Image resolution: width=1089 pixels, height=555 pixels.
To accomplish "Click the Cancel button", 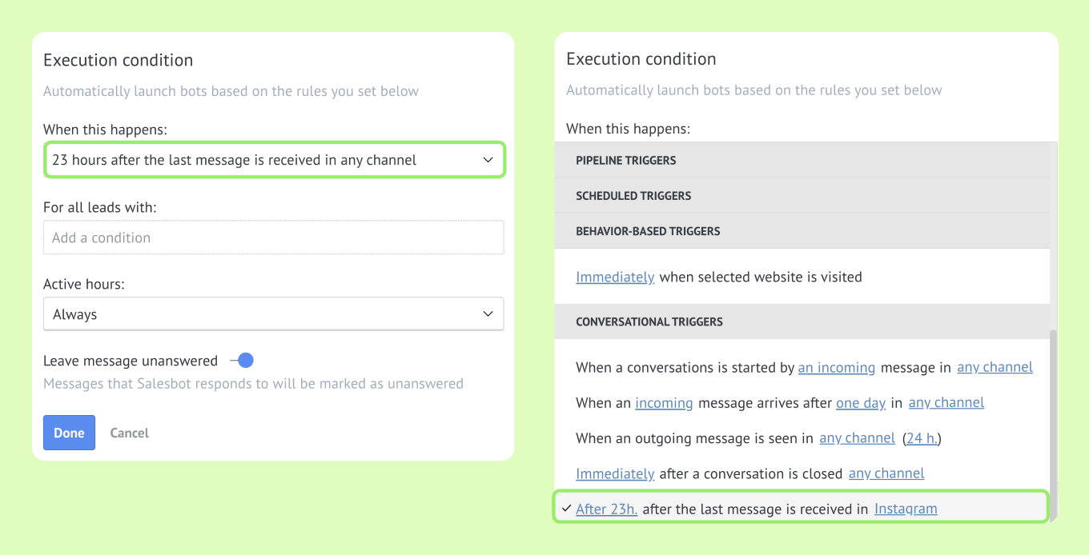I will 130,433.
